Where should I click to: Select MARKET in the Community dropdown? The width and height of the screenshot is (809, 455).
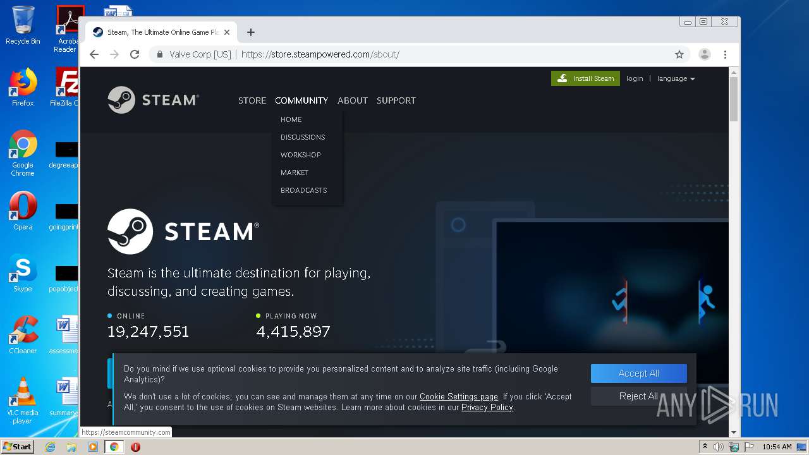click(x=295, y=173)
